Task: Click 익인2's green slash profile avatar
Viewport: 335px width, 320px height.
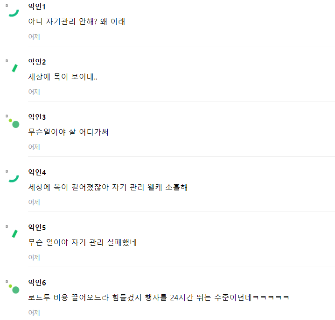Action: [14, 68]
